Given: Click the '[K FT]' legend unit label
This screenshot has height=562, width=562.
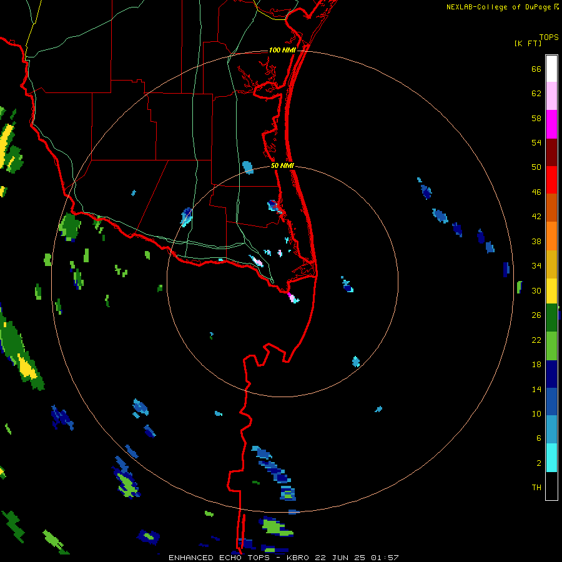Looking at the screenshot, I should pos(528,43).
